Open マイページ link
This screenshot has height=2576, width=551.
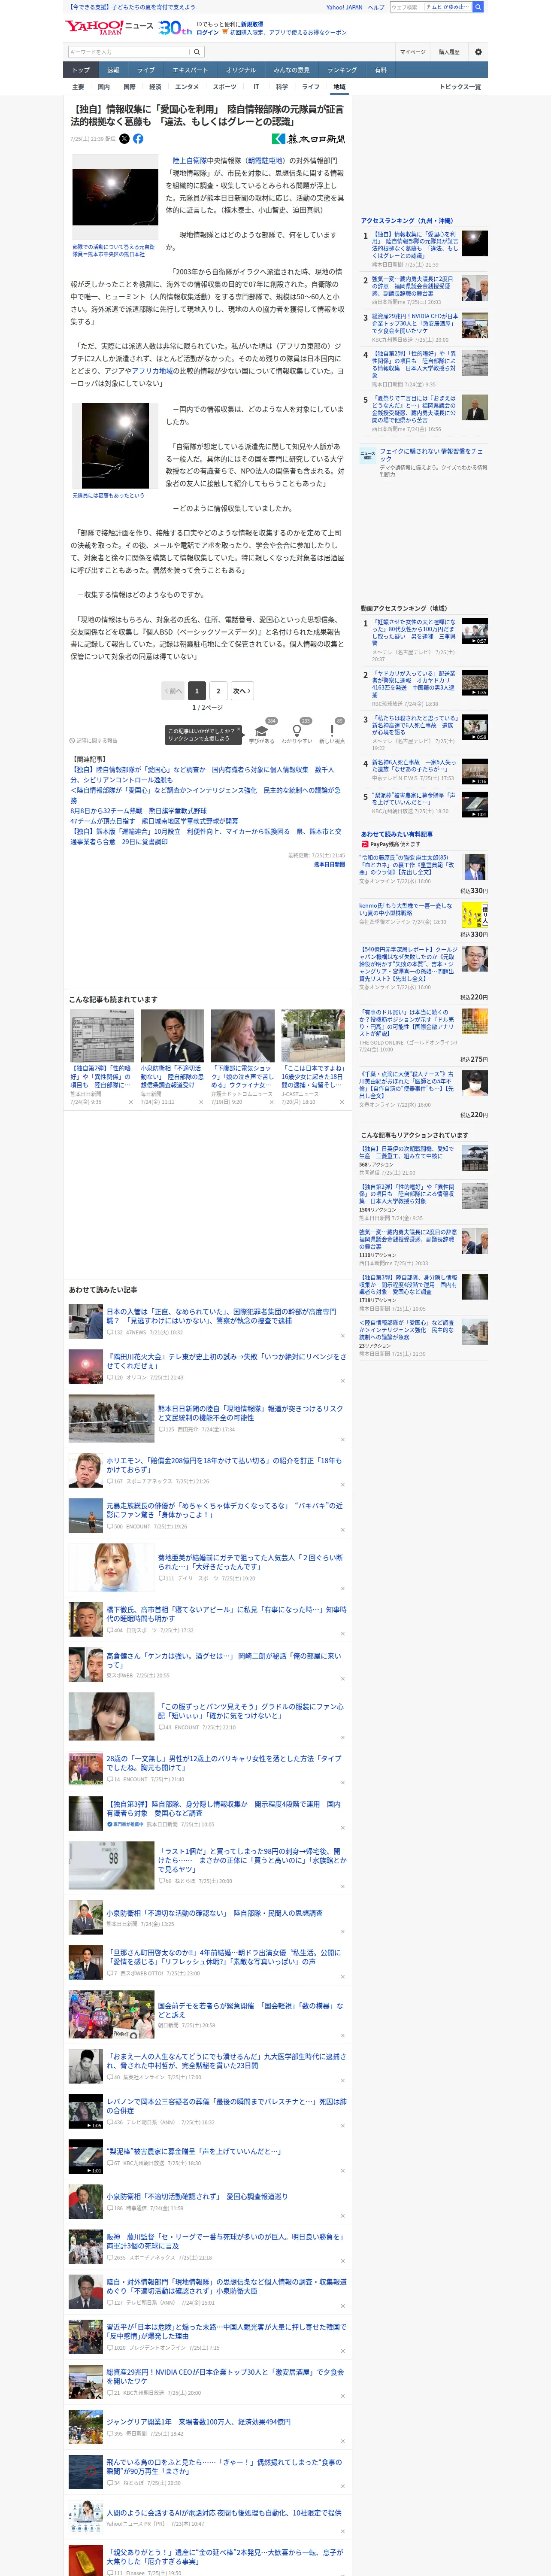413,52
